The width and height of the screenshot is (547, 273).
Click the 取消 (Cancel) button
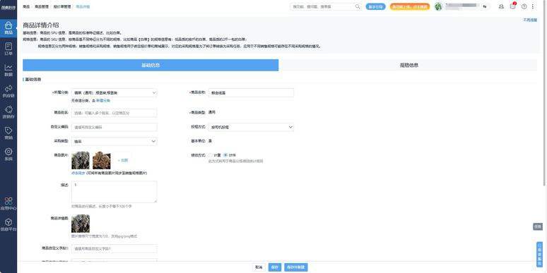coord(259,267)
